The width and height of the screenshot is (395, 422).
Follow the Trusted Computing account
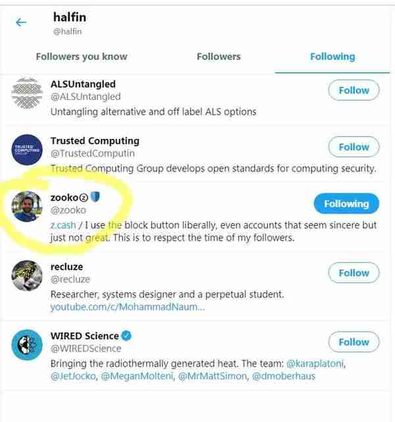click(x=354, y=147)
